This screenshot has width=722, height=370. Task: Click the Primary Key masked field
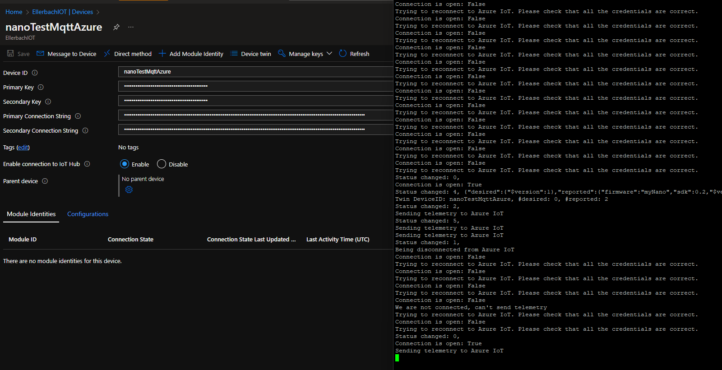pos(255,86)
